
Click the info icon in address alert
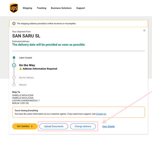pos(14,23)
